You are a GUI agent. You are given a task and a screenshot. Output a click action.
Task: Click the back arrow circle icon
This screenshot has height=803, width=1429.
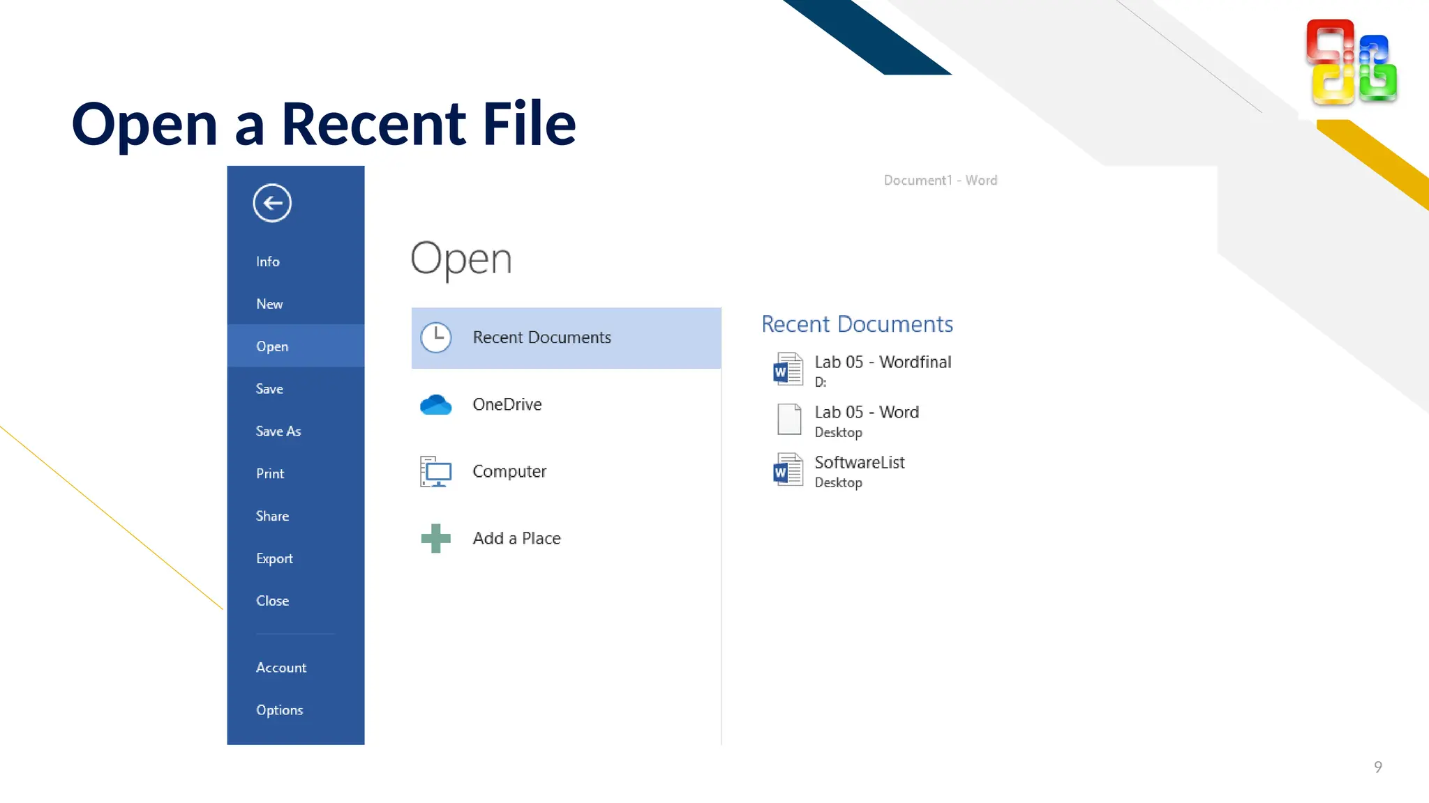pyautogui.click(x=272, y=203)
